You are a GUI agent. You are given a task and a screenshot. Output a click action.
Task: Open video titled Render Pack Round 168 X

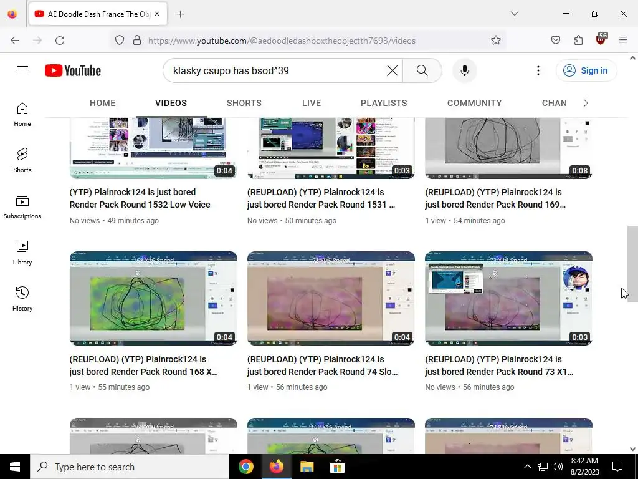144,365
